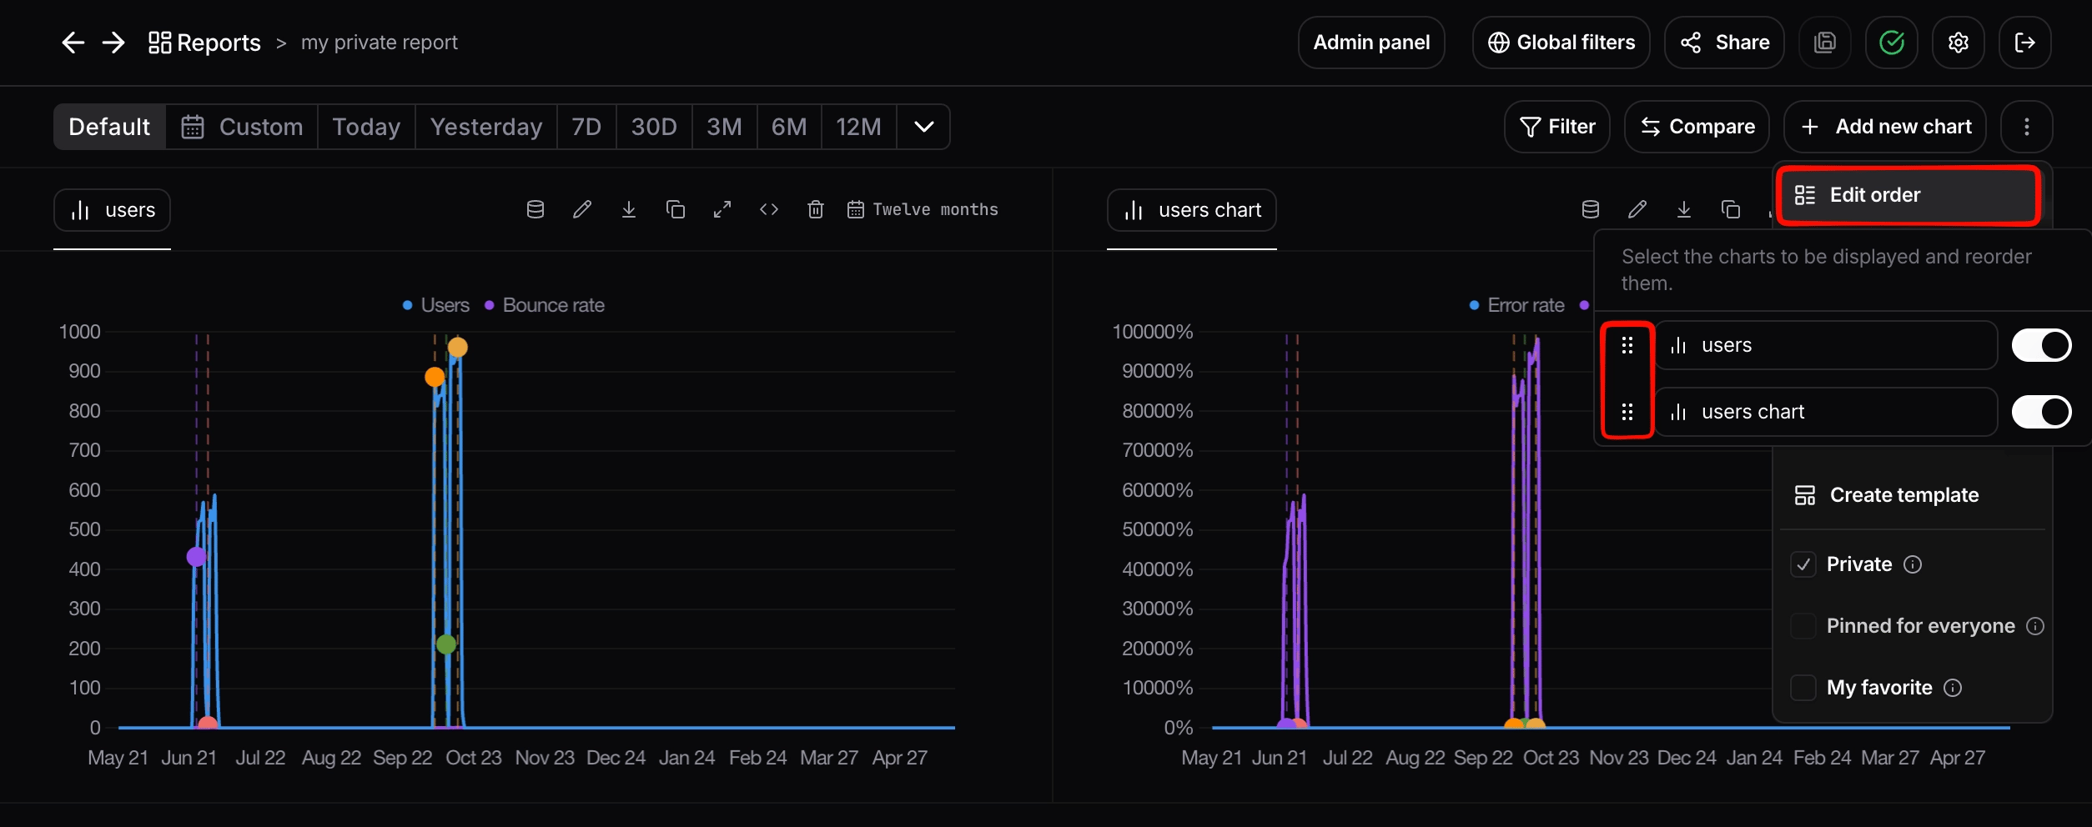Delete the users chart with trash icon
This screenshot has width=2092, height=827.
pos(816,209)
